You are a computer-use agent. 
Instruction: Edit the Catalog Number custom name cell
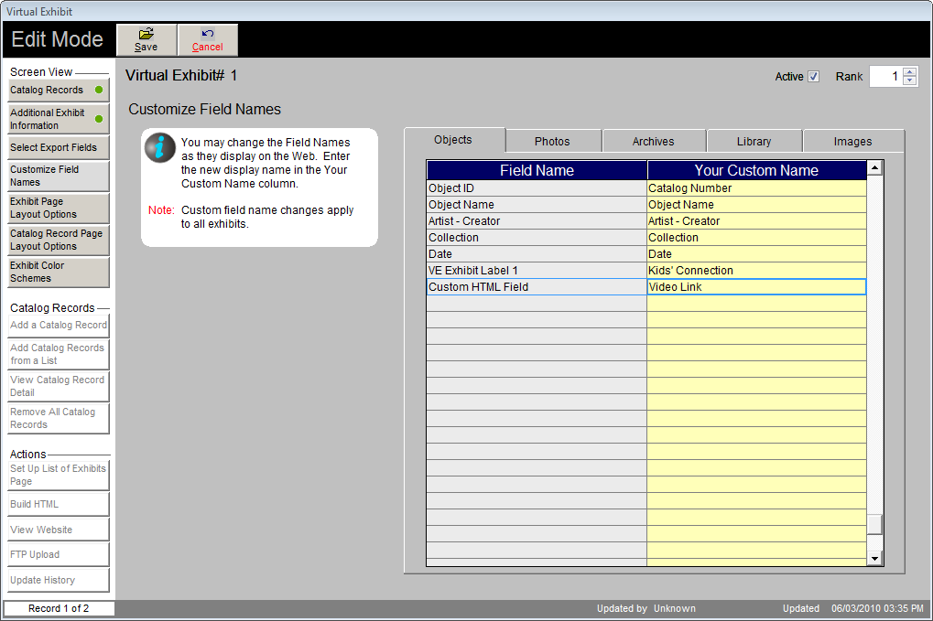[756, 188]
